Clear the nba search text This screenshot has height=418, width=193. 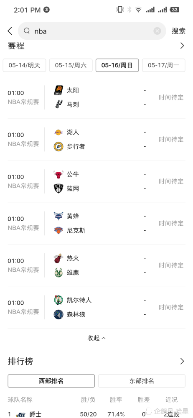point(157,31)
